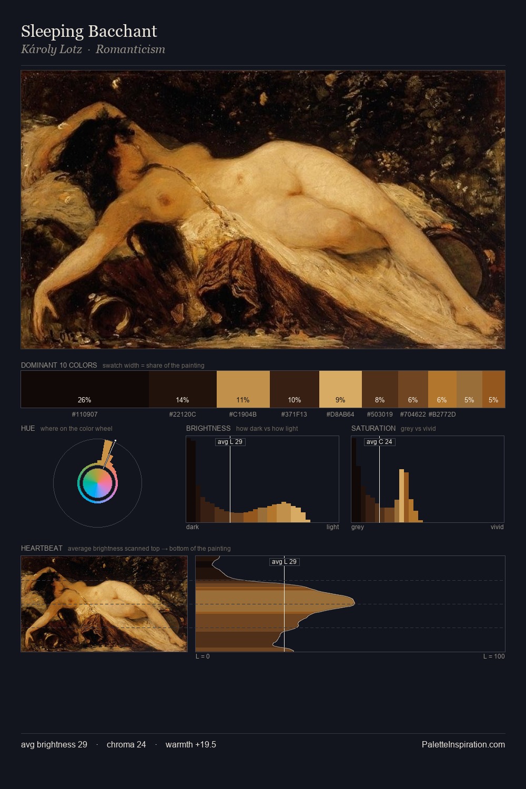Image resolution: width=526 pixels, height=789 pixels.
Task: Click the "light" brightness axis label
Action: click(x=333, y=527)
